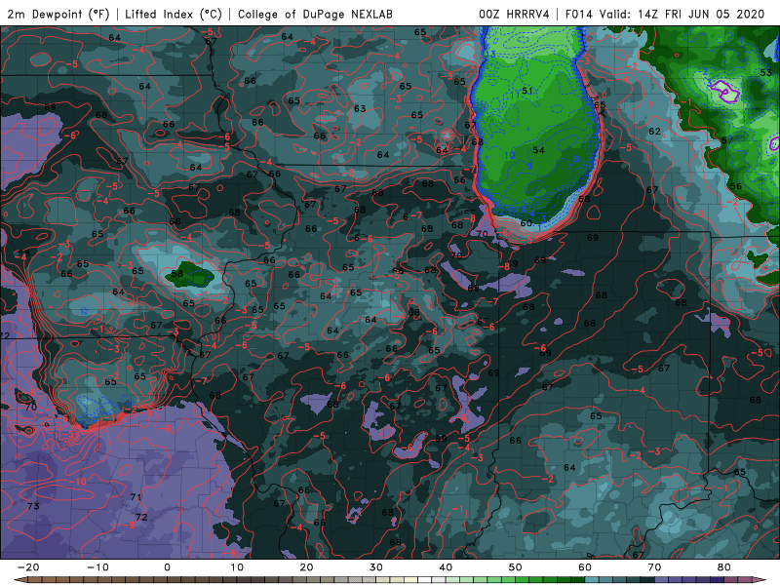Click the 60 value at lake's southern tip
780x585 pixels.
pos(526,223)
